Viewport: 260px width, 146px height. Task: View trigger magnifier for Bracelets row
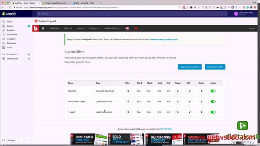pyautogui.click(x=178, y=91)
